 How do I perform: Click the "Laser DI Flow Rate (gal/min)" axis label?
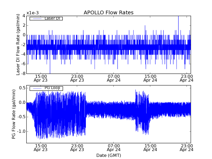18,45
